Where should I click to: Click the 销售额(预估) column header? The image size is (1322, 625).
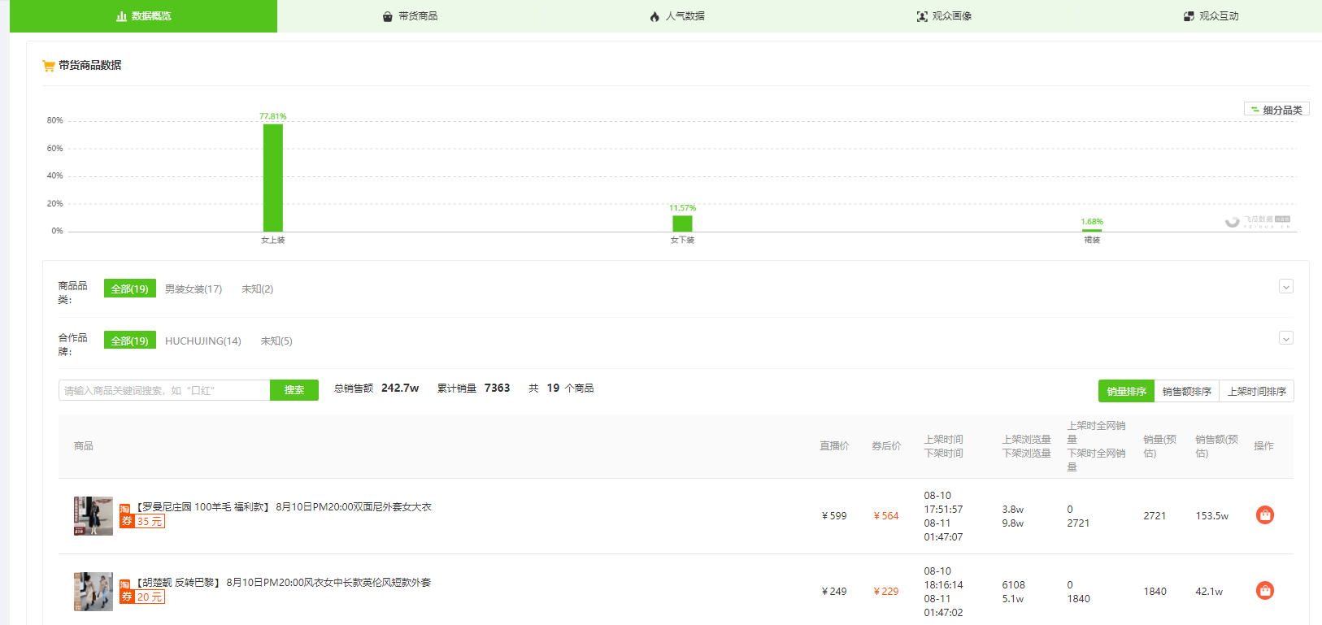tap(1216, 446)
